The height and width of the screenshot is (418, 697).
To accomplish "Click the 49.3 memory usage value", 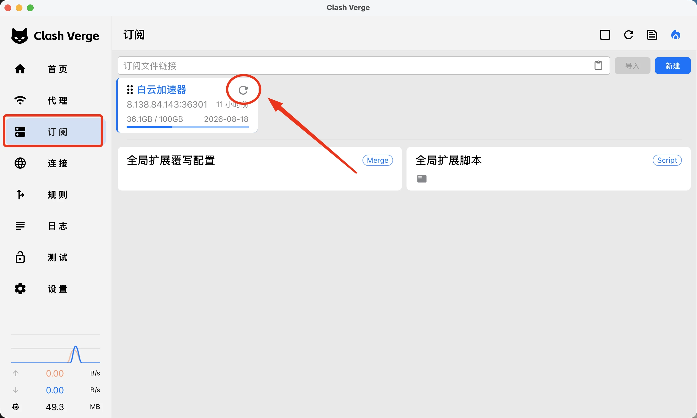I will click(55, 407).
